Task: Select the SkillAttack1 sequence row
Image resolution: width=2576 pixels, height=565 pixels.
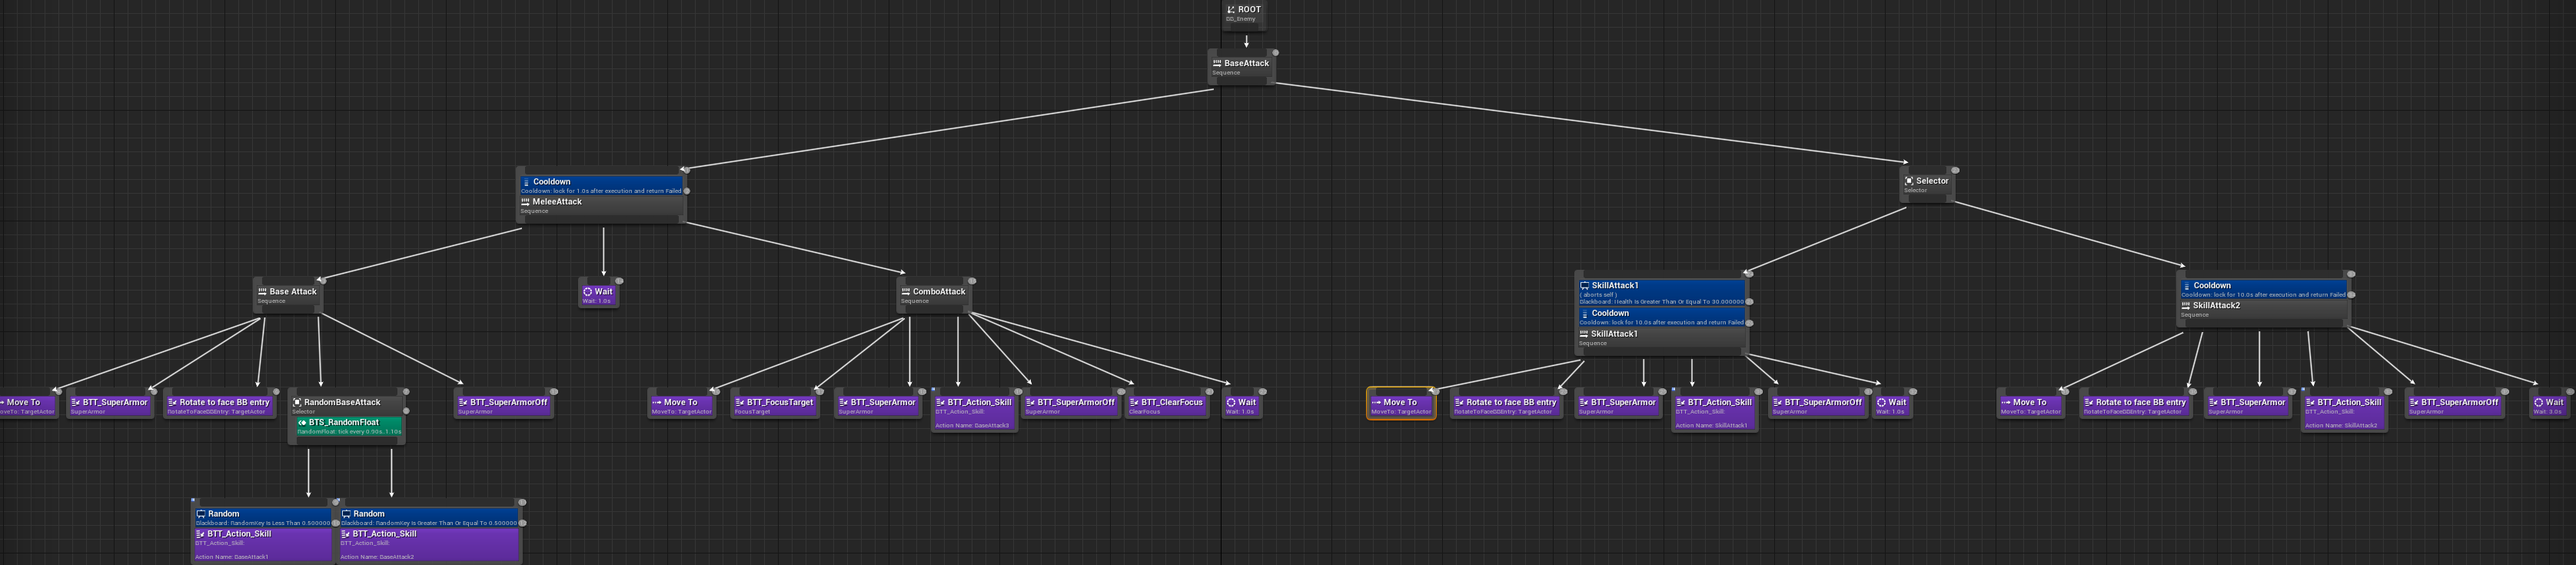Action: click(1661, 338)
